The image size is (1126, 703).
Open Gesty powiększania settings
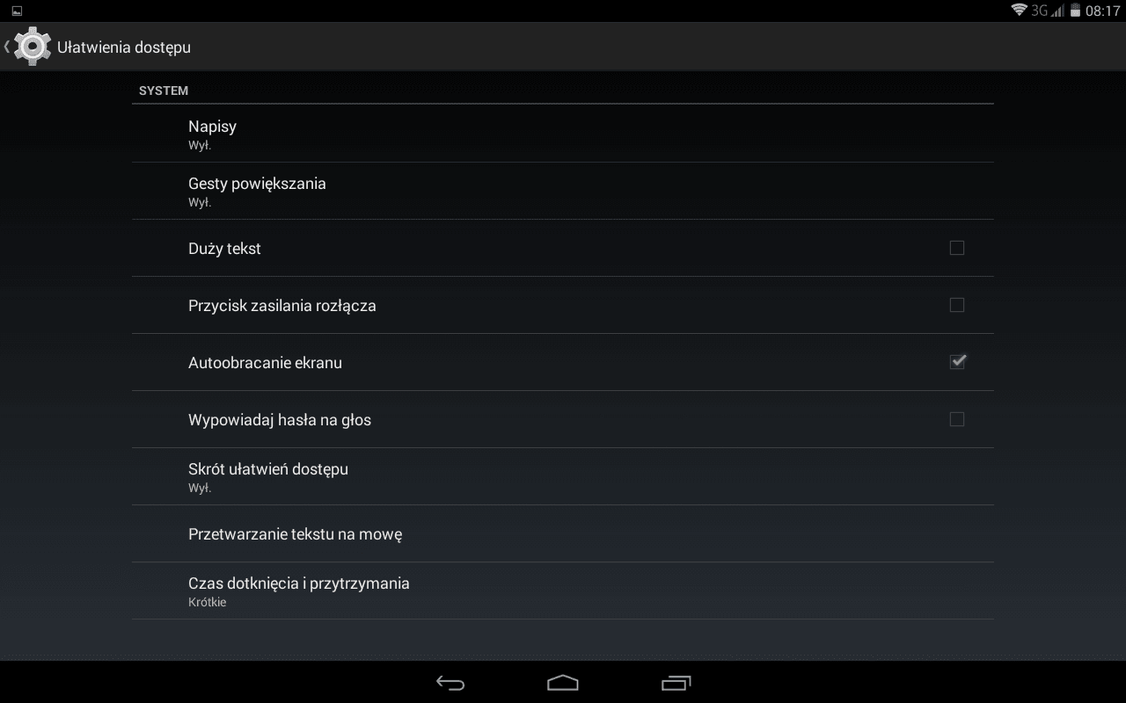[x=563, y=191]
